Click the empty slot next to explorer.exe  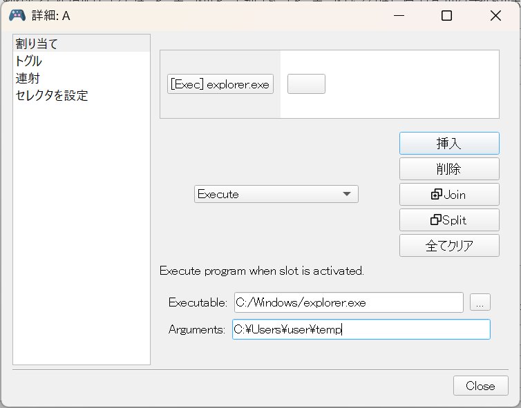[306, 84]
